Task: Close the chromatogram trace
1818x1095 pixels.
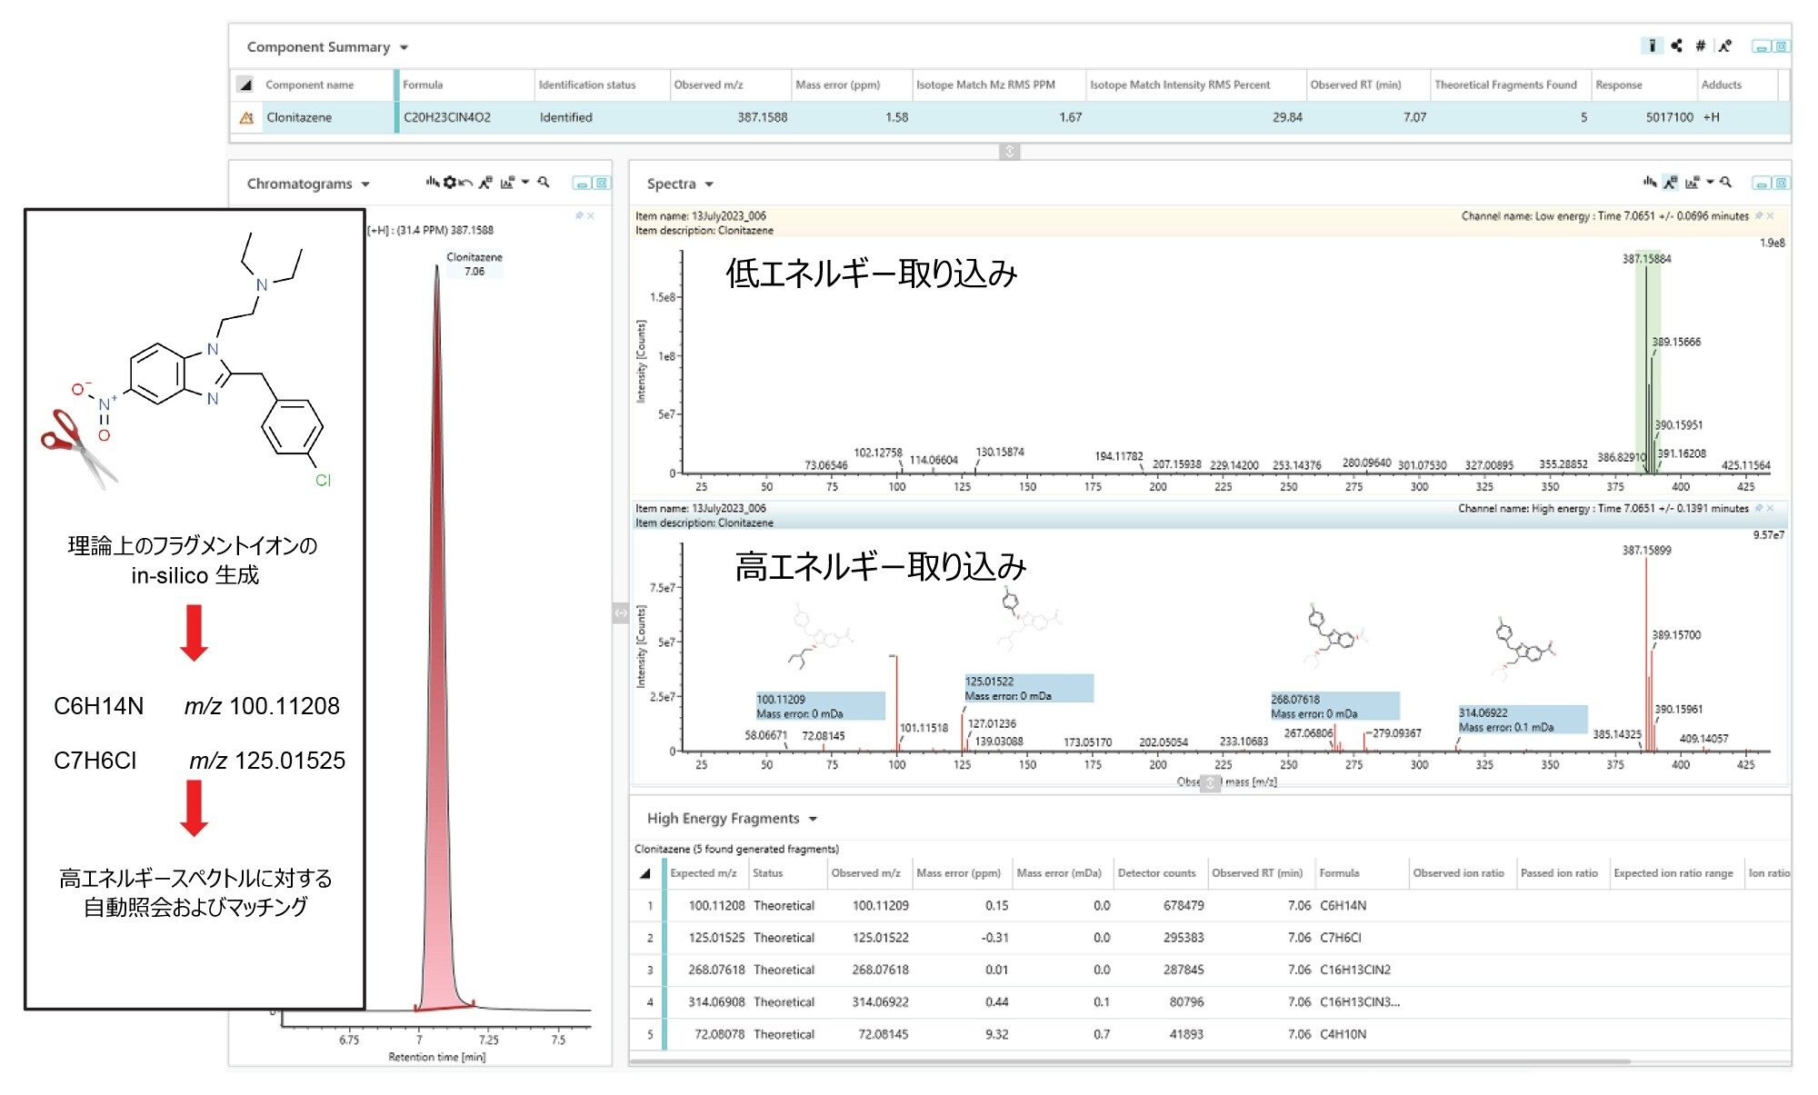Action: click(591, 215)
